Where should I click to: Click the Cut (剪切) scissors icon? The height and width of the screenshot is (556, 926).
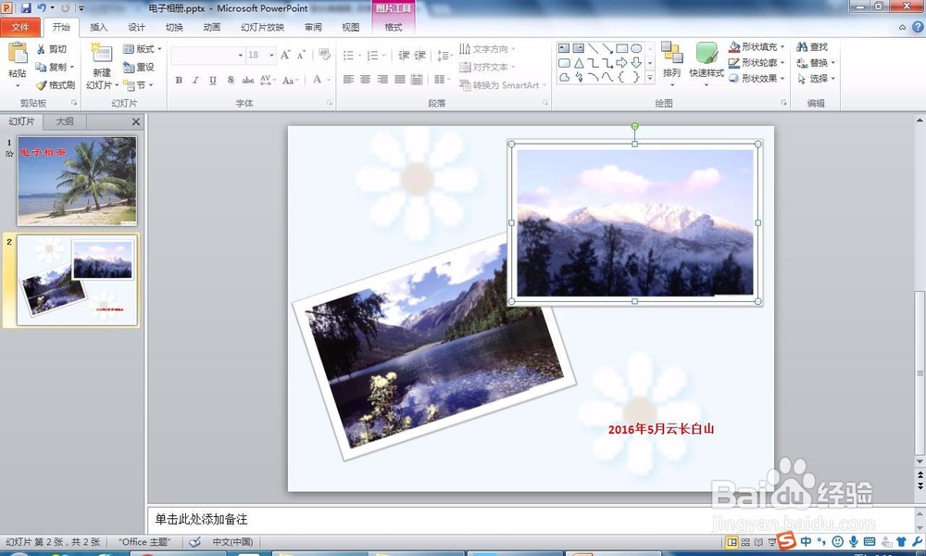[41, 49]
